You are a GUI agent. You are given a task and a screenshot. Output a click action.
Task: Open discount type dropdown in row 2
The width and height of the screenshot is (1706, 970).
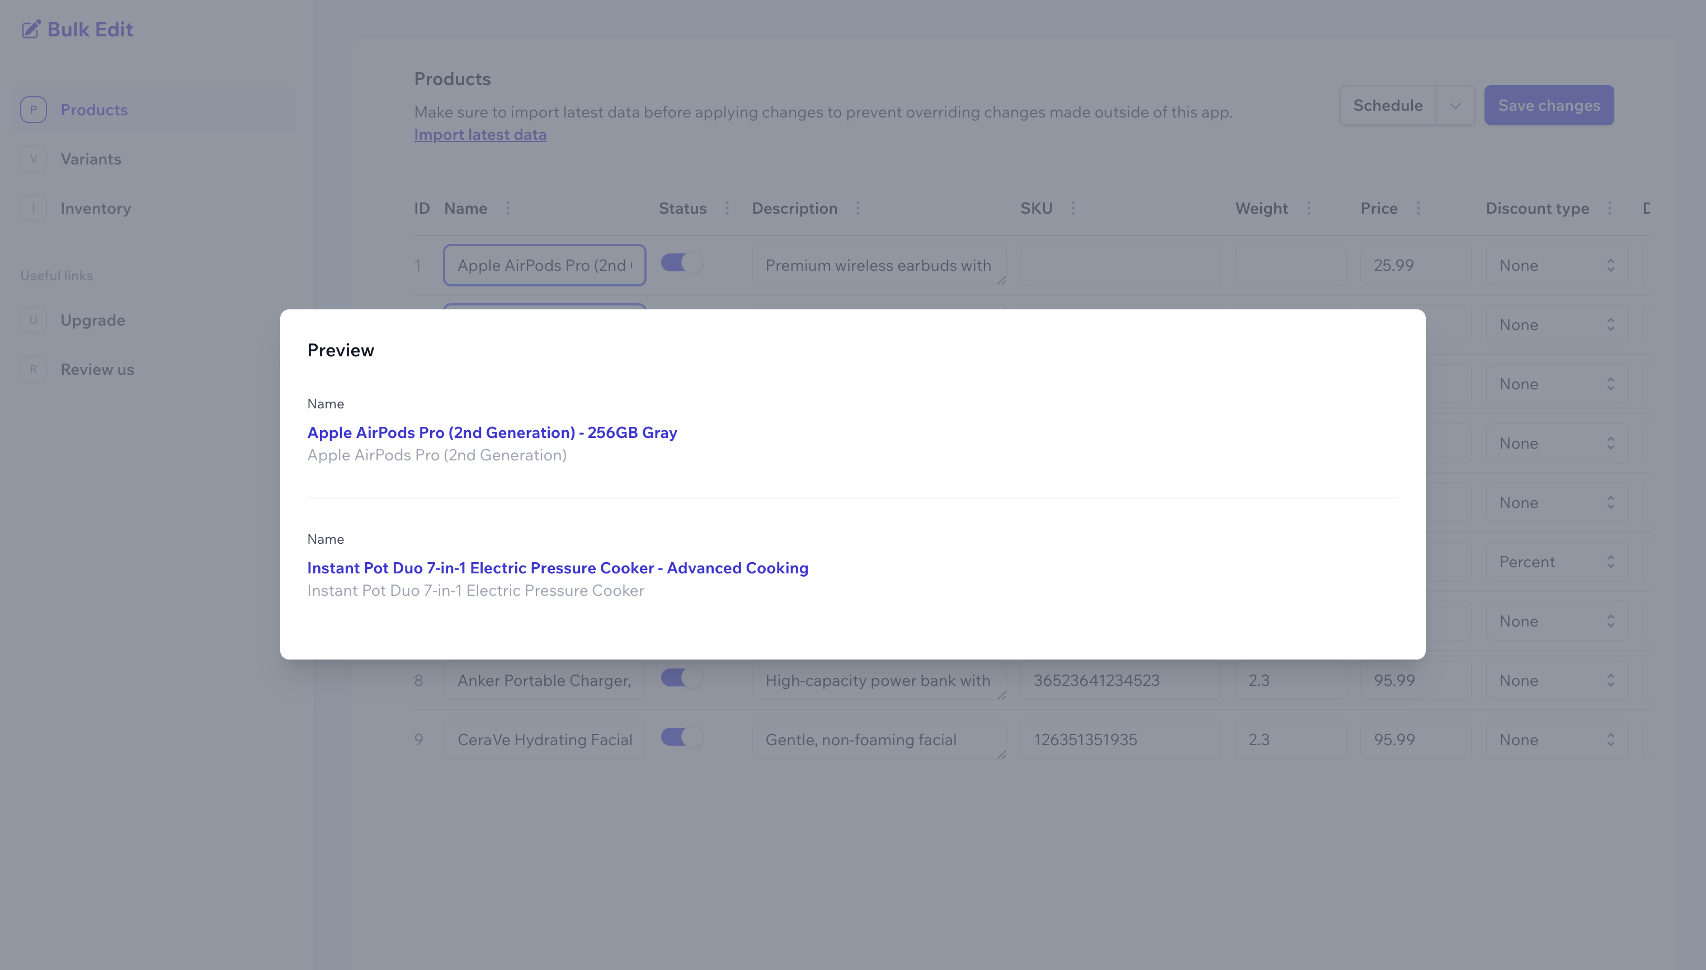(1557, 324)
